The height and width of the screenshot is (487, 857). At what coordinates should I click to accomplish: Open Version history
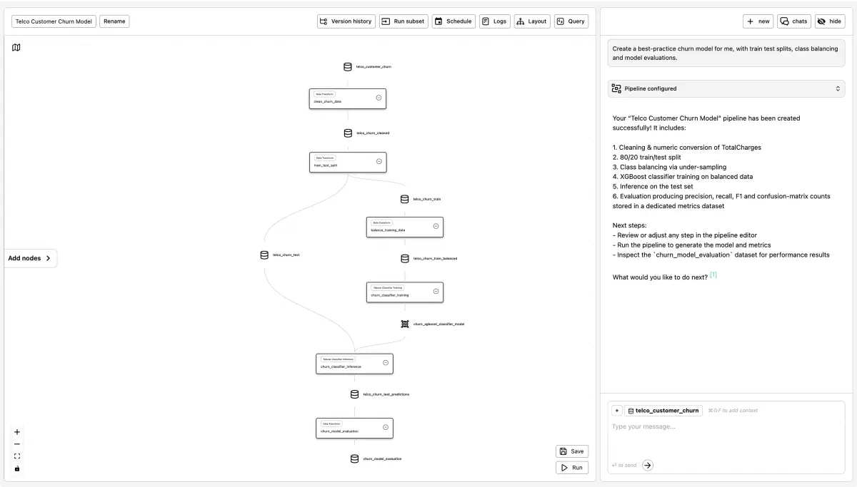pyautogui.click(x=346, y=21)
